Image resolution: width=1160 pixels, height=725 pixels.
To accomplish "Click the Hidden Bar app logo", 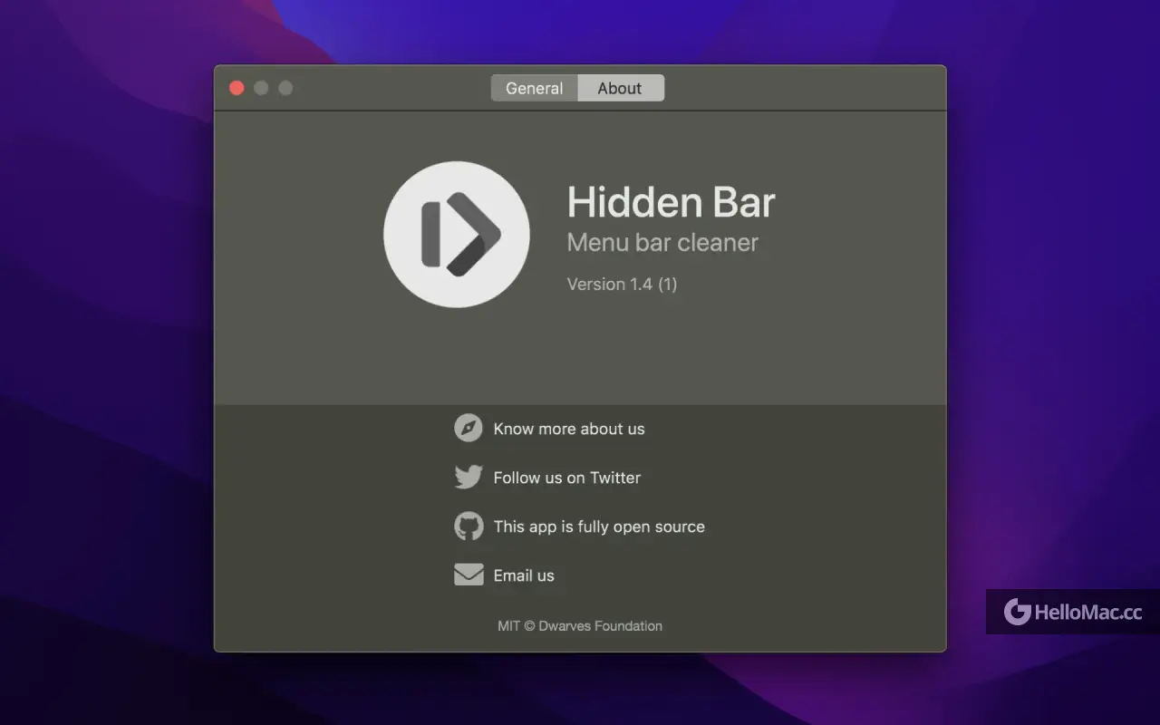I will [x=457, y=235].
